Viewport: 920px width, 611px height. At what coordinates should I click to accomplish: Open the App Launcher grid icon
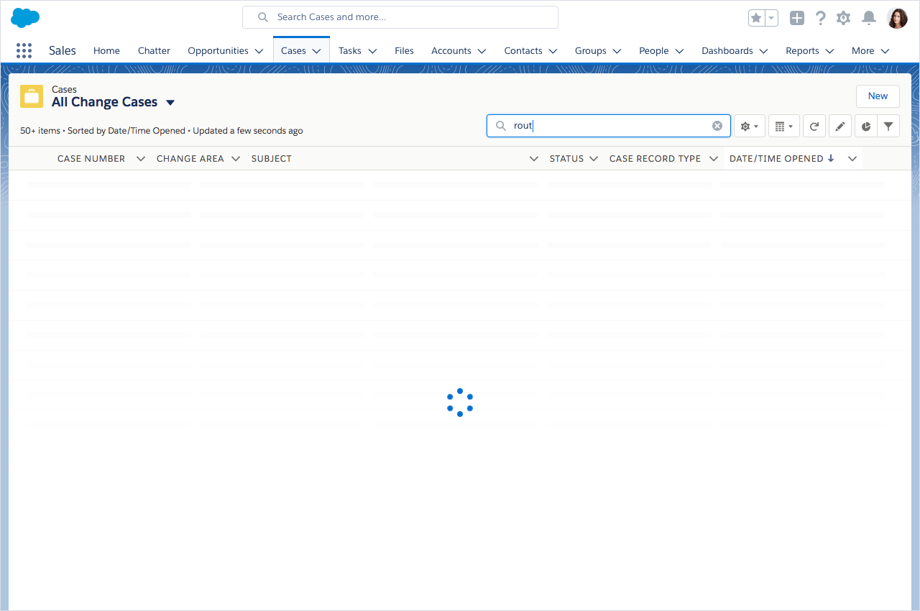tap(24, 50)
